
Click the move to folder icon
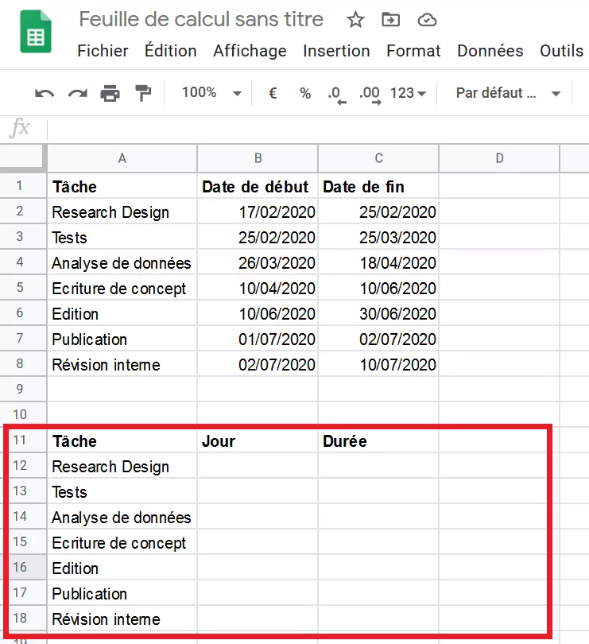(x=390, y=19)
